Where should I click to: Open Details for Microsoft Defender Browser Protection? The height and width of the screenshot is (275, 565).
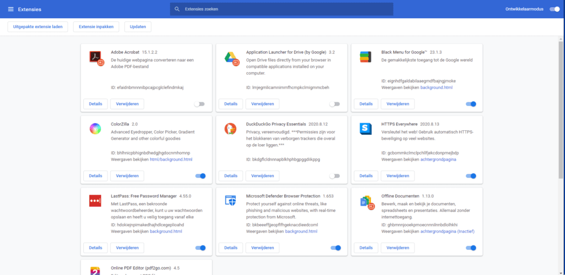[231, 248]
